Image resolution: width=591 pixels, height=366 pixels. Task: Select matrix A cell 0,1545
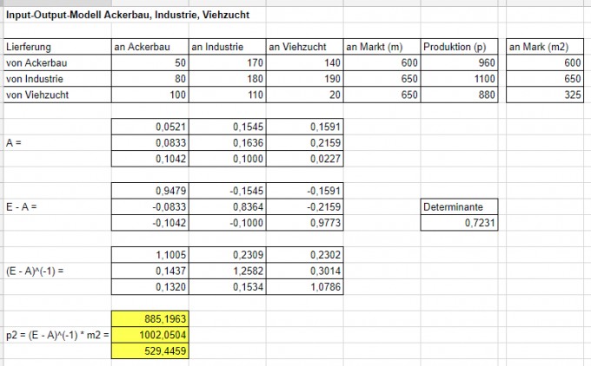(228, 127)
